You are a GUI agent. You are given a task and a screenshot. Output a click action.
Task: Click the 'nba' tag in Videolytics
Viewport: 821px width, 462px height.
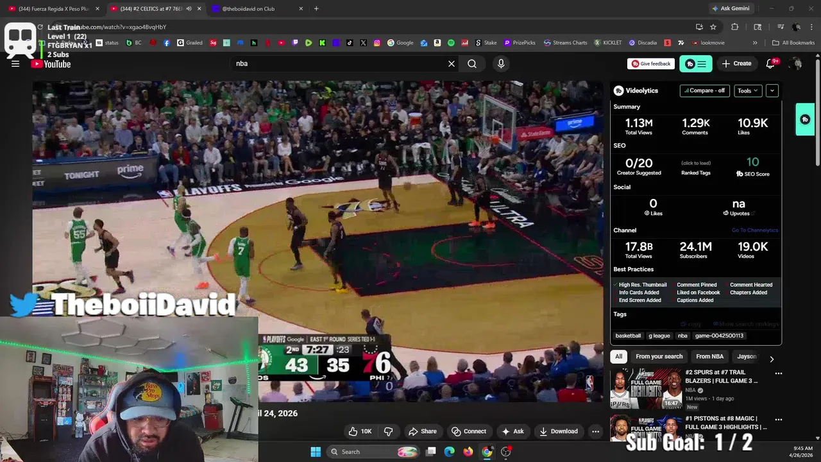point(682,336)
